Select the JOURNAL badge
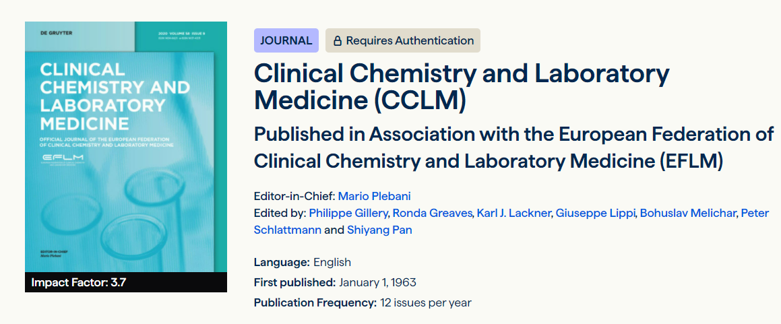Screen dimensions: 781x324 tap(286, 40)
